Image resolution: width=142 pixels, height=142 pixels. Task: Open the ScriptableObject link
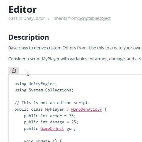(95, 18)
